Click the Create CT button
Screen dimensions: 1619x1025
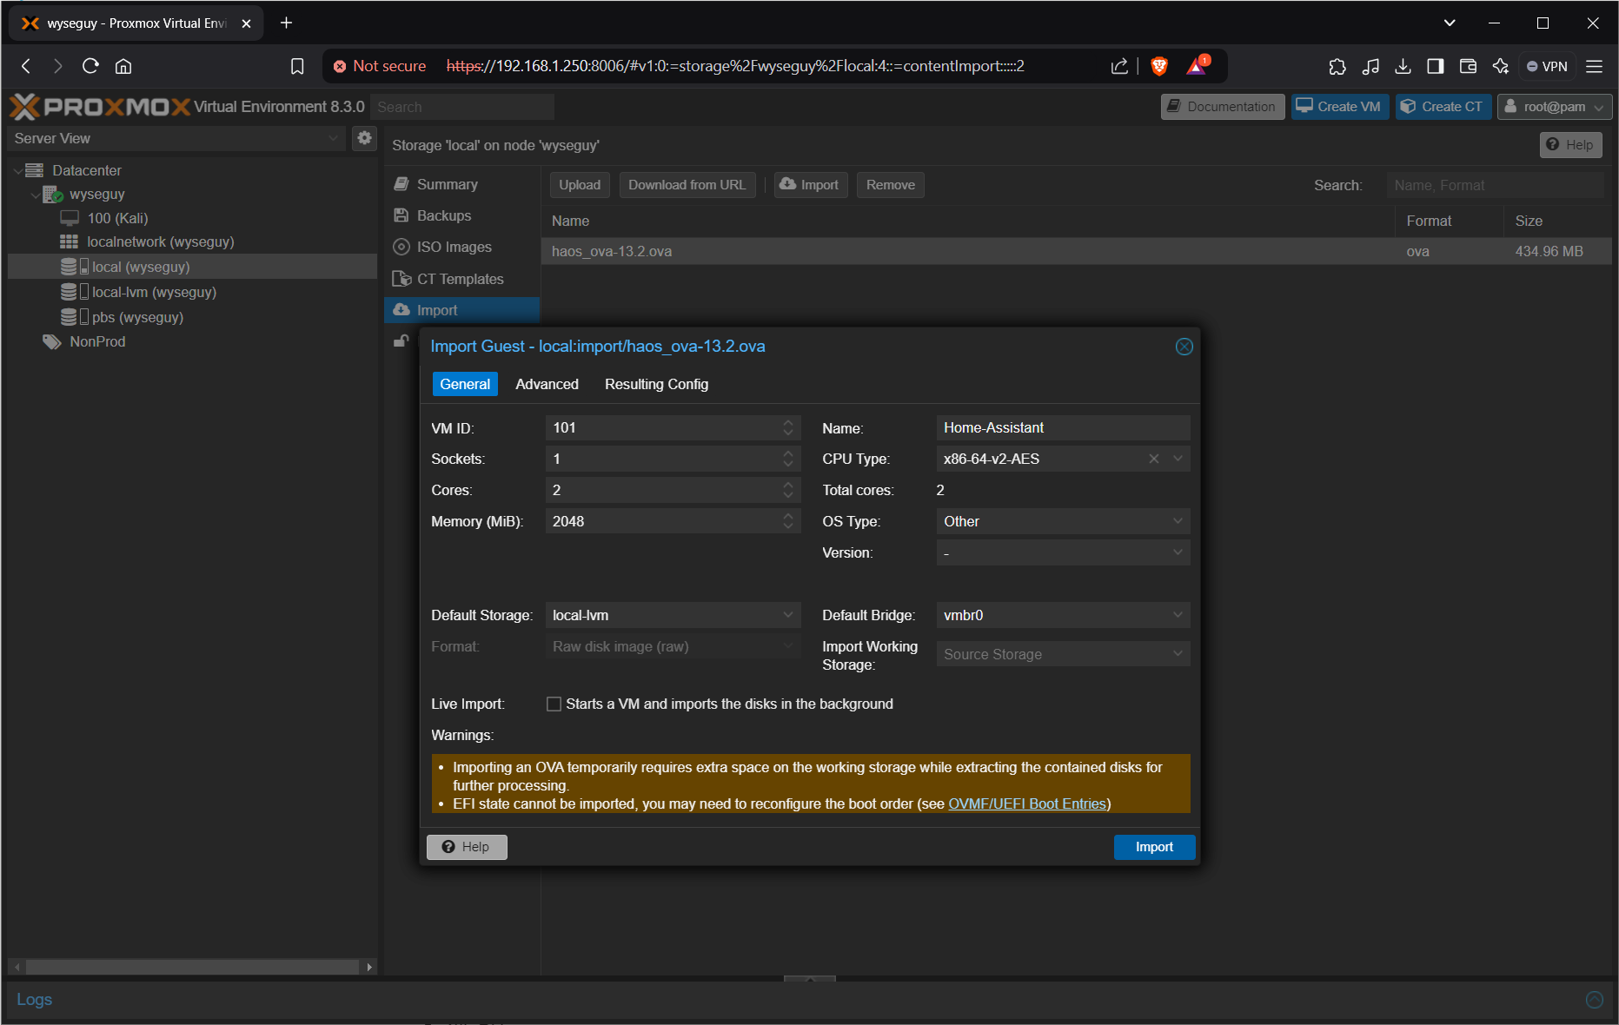(1443, 107)
